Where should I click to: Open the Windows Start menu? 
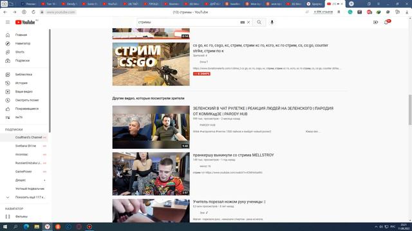pyautogui.click(x=5, y=227)
